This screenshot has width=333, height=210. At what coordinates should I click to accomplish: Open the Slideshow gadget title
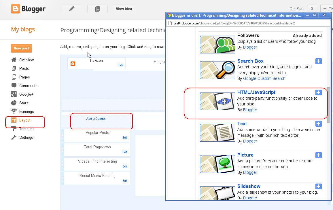tap(249, 186)
